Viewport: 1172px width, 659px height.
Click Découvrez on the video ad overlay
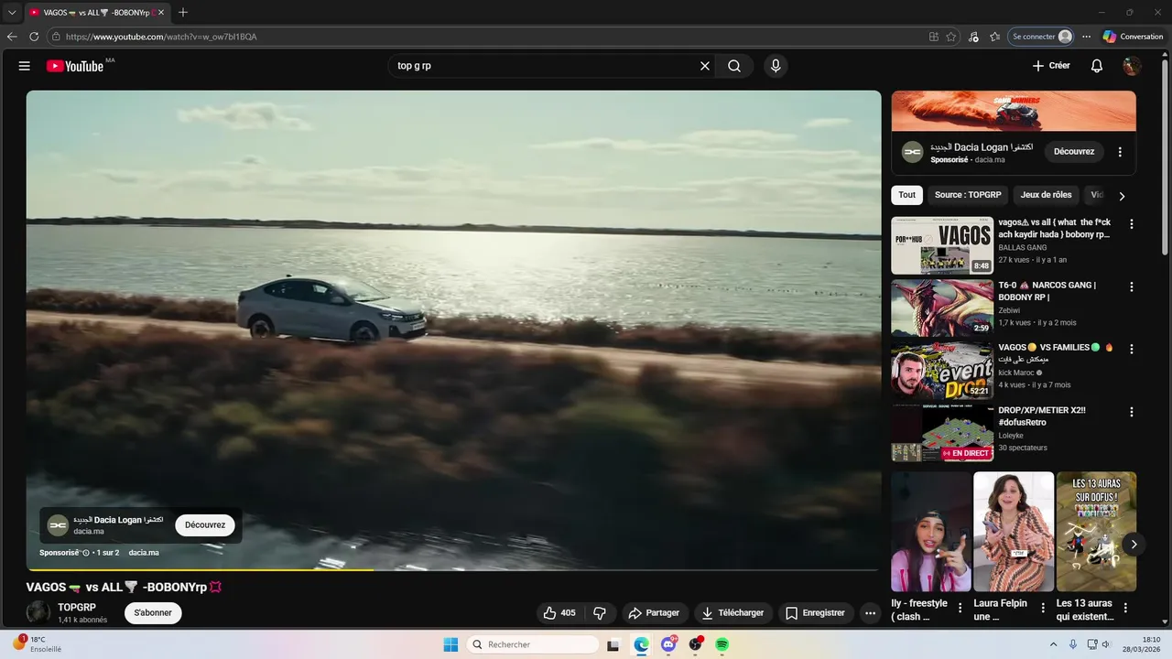(x=205, y=525)
